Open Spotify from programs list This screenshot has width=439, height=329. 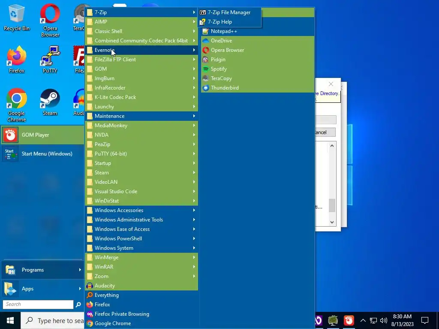point(258,69)
